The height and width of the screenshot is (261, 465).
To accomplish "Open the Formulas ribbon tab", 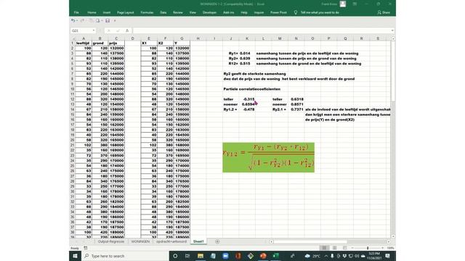I will pos(147,12).
